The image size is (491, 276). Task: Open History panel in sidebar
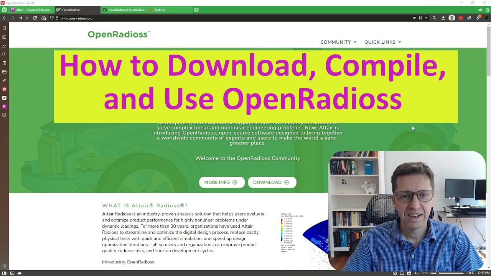point(4,54)
